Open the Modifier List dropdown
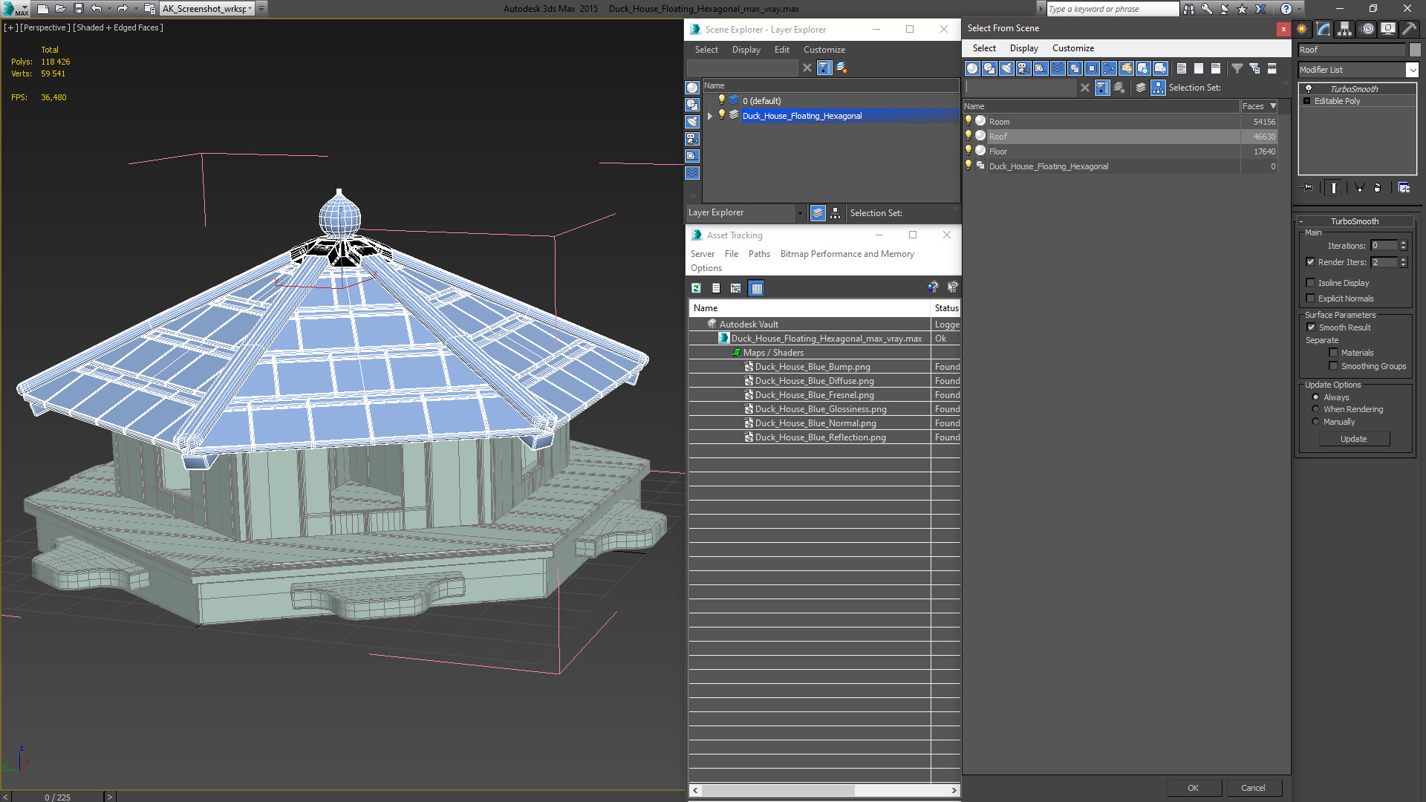The image size is (1426, 802). point(1412,70)
